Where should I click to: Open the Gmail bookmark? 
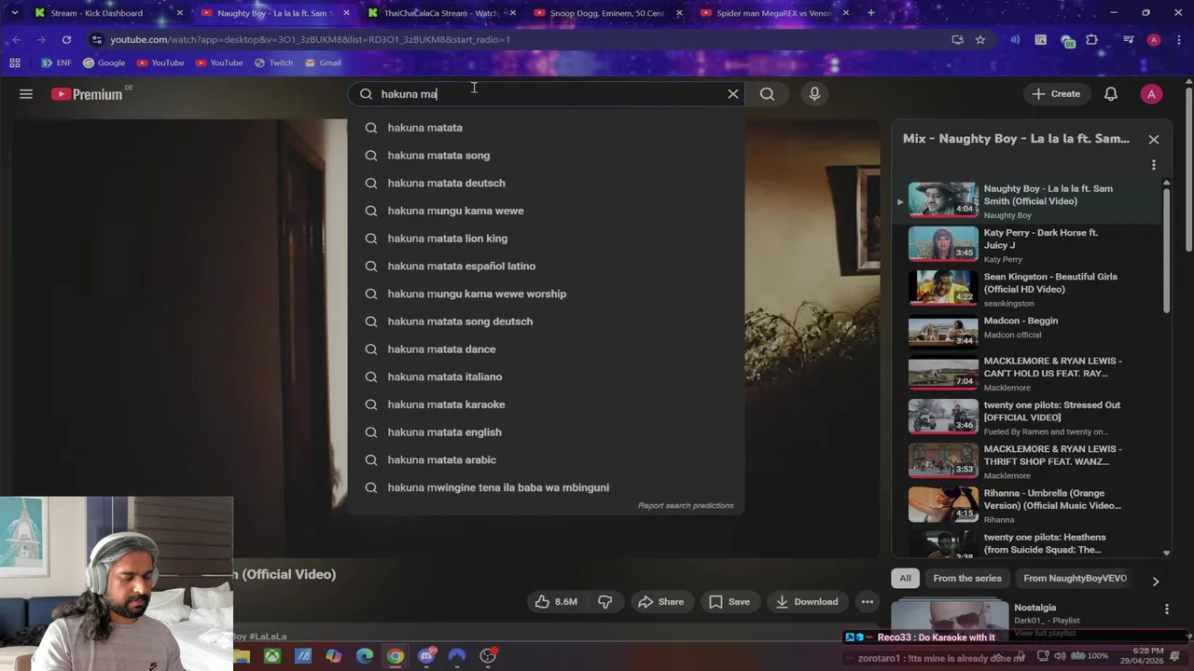[322, 63]
